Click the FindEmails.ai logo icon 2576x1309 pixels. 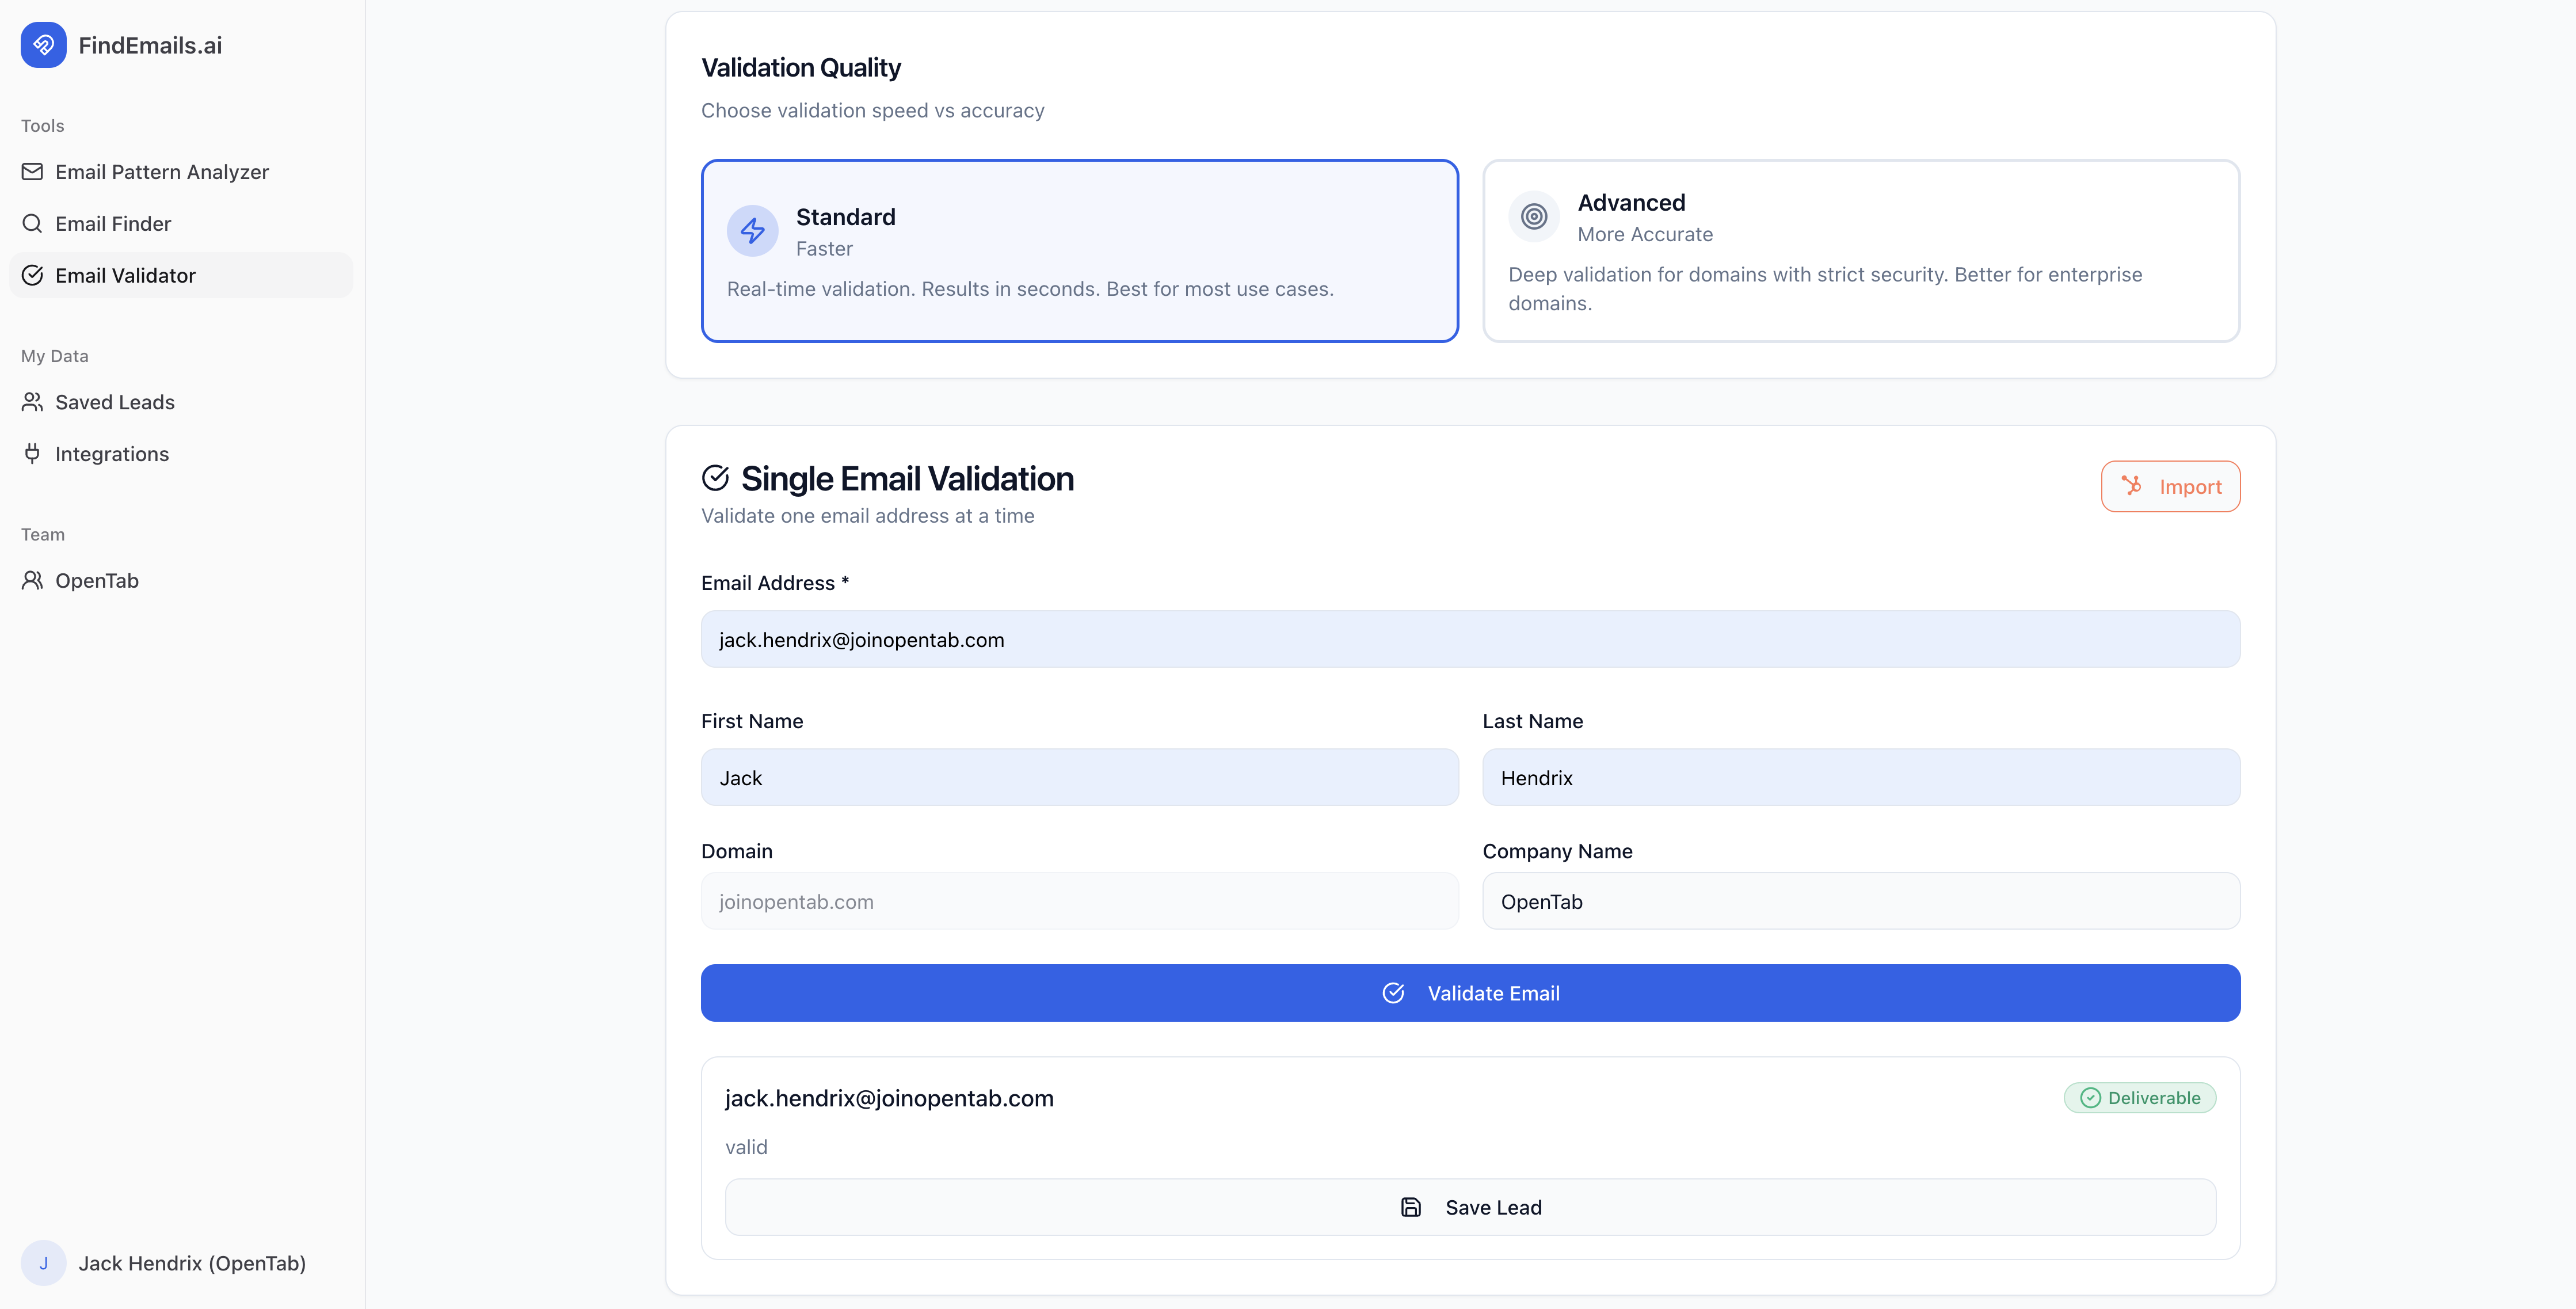43,45
